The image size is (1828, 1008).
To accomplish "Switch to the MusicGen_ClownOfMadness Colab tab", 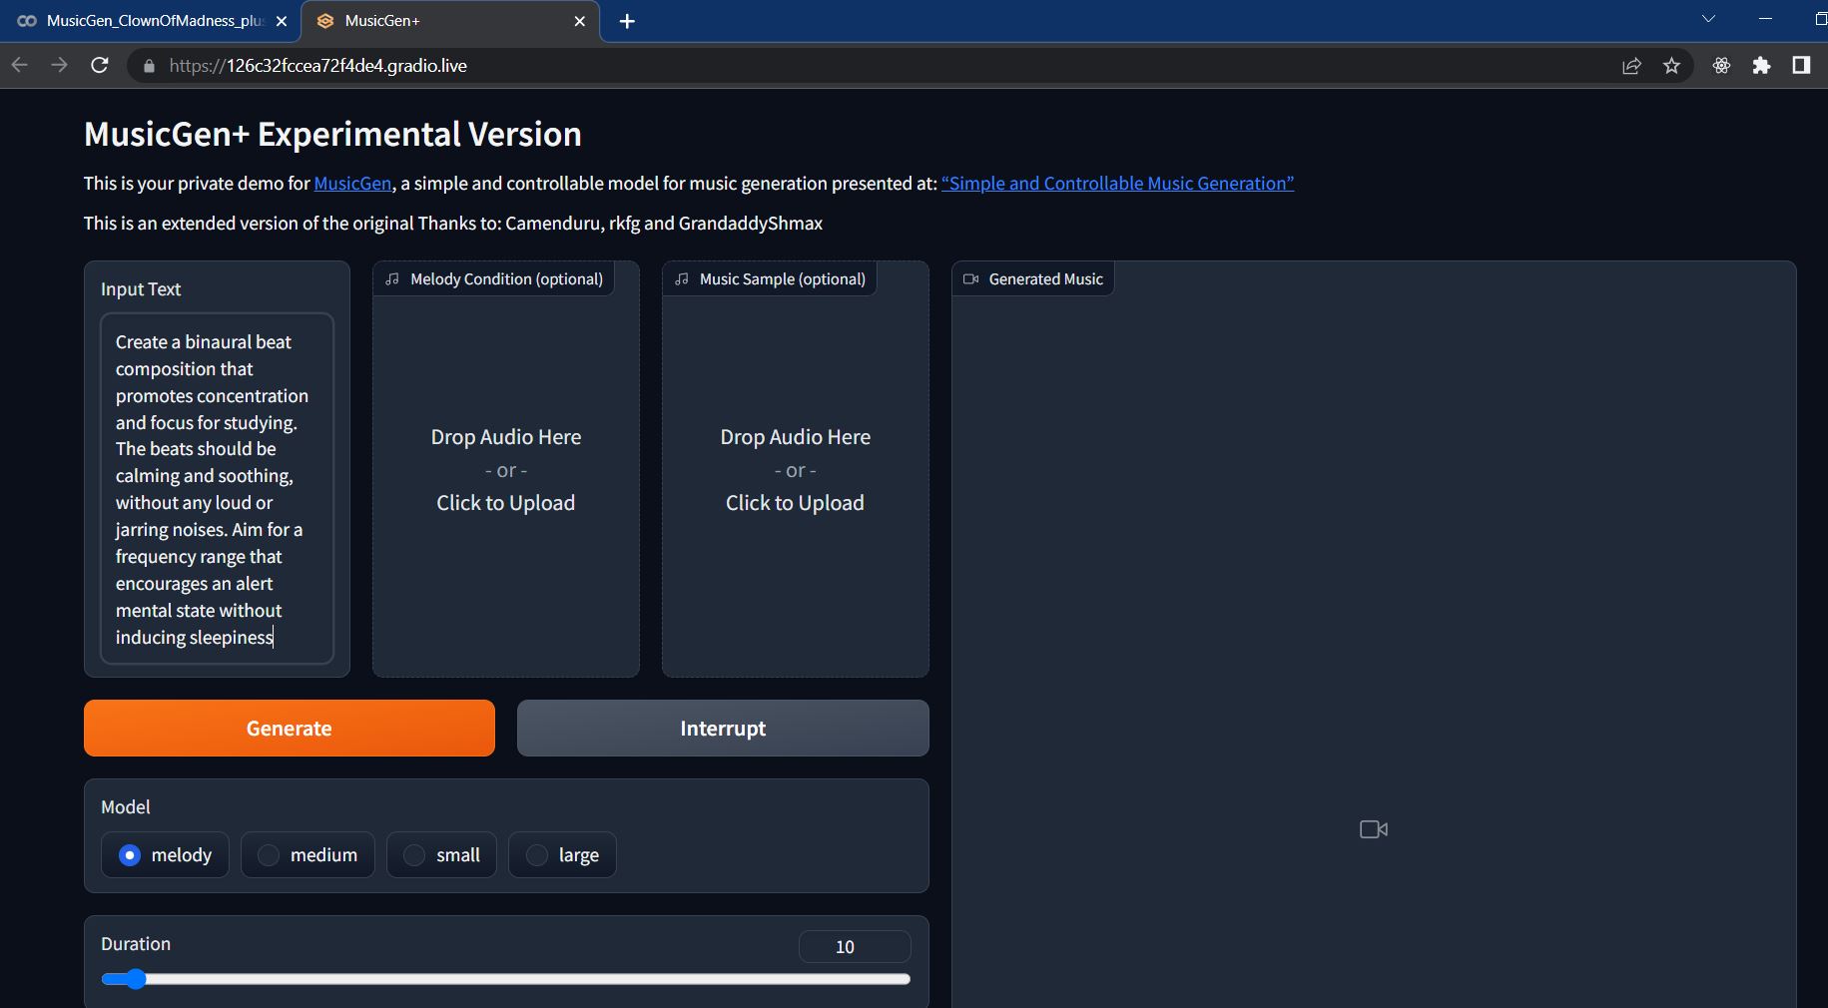I will click(152, 21).
